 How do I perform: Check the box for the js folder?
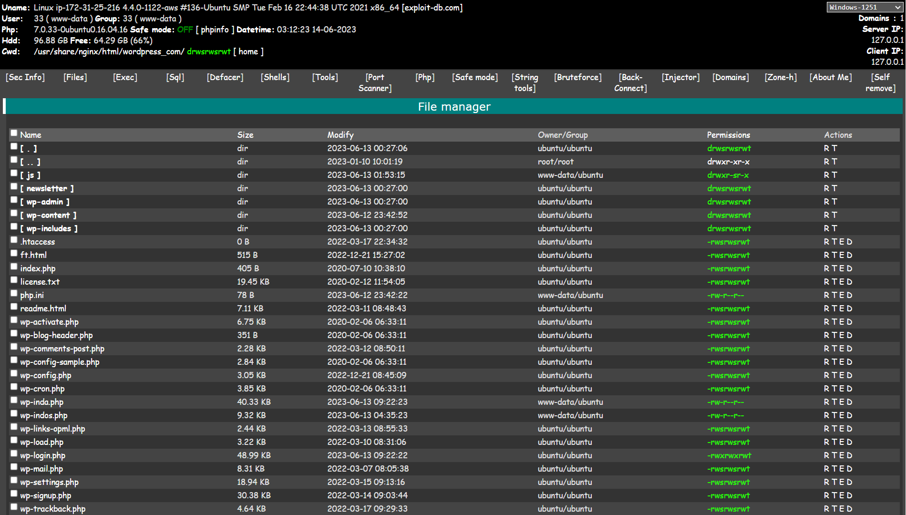14,174
